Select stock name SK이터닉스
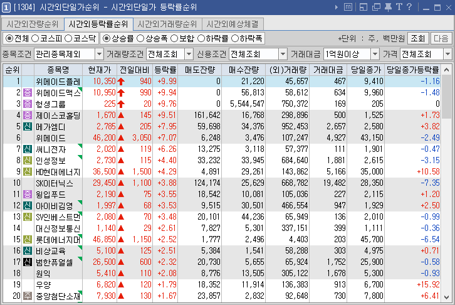 55,183
